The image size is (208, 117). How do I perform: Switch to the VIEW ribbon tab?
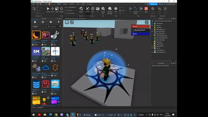point(83,4)
